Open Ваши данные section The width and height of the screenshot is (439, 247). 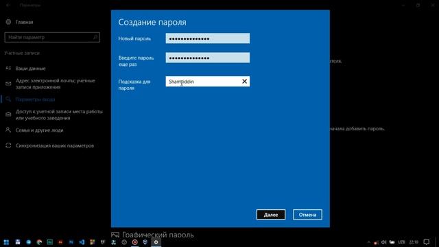point(26,69)
